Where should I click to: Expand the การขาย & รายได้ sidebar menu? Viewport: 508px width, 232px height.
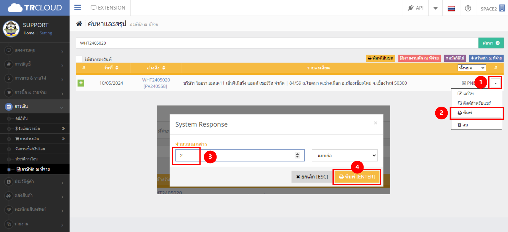click(35, 78)
